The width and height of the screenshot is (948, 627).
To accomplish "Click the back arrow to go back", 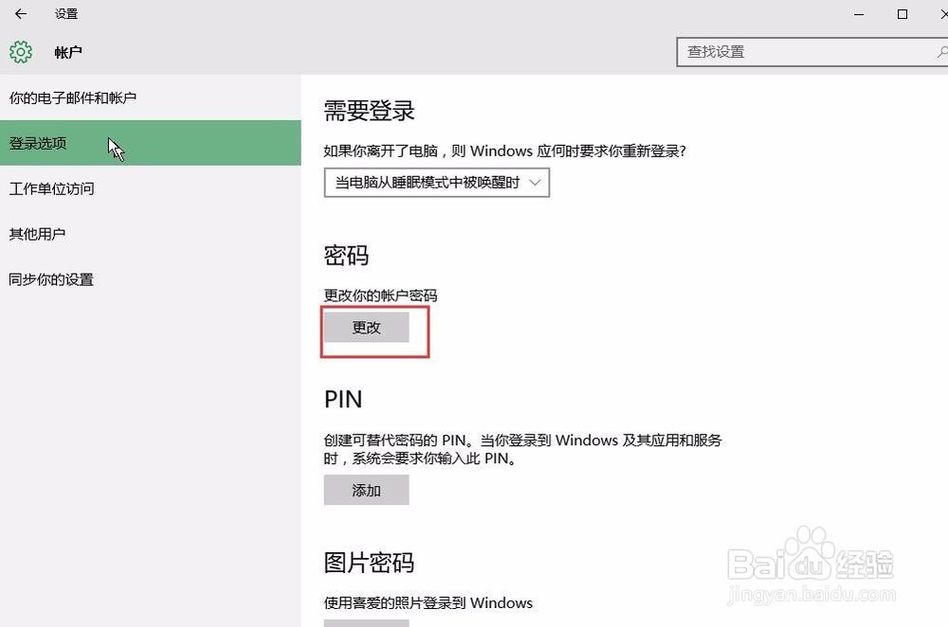I will point(19,13).
